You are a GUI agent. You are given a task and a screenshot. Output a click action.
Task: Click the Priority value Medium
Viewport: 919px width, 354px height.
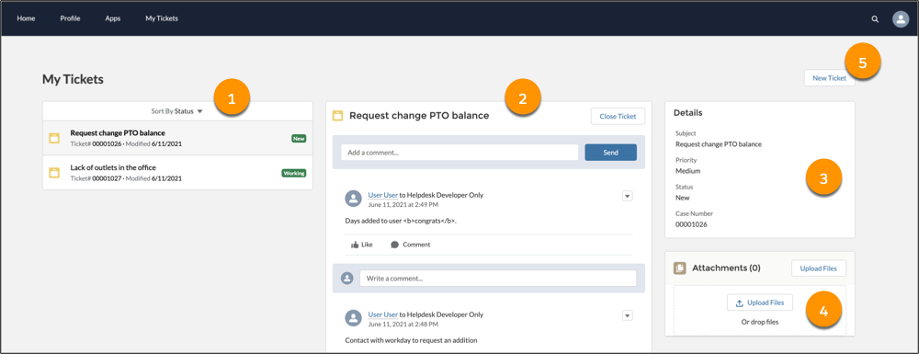click(x=688, y=171)
